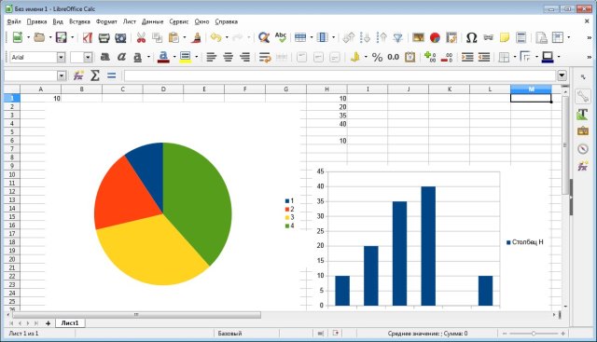Open font color dropdown arrow
The height and width of the screenshot is (342, 597).
[x=174, y=58]
